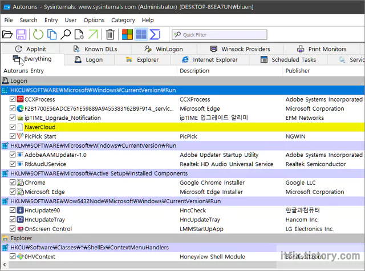365x271 pixels.
Task: Click in the Quick Filter field
Action: click(x=220, y=35)
